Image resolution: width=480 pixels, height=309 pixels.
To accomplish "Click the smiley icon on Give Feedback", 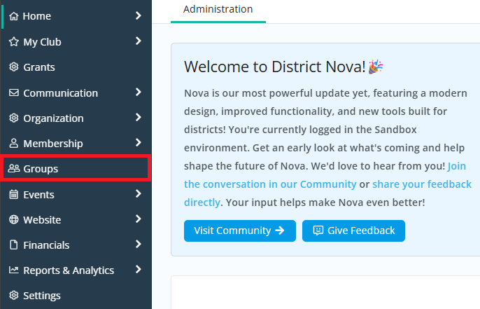I will pos(318,231).
